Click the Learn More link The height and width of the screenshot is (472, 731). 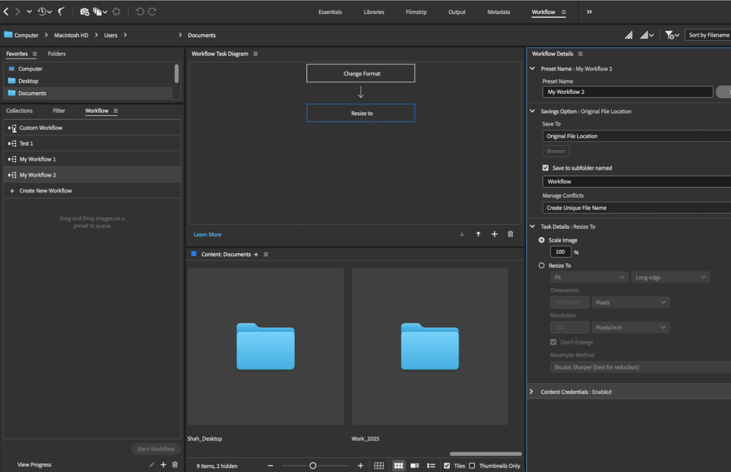[207, 234]
